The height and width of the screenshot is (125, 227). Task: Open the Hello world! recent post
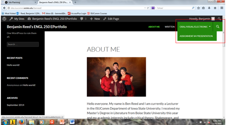pyautogui.click(x=13, y=65)
